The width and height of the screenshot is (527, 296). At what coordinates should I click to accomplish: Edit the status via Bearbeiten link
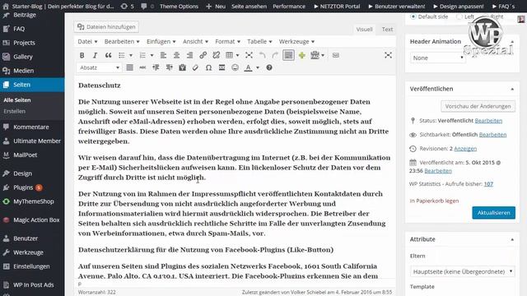click(488, 121)
